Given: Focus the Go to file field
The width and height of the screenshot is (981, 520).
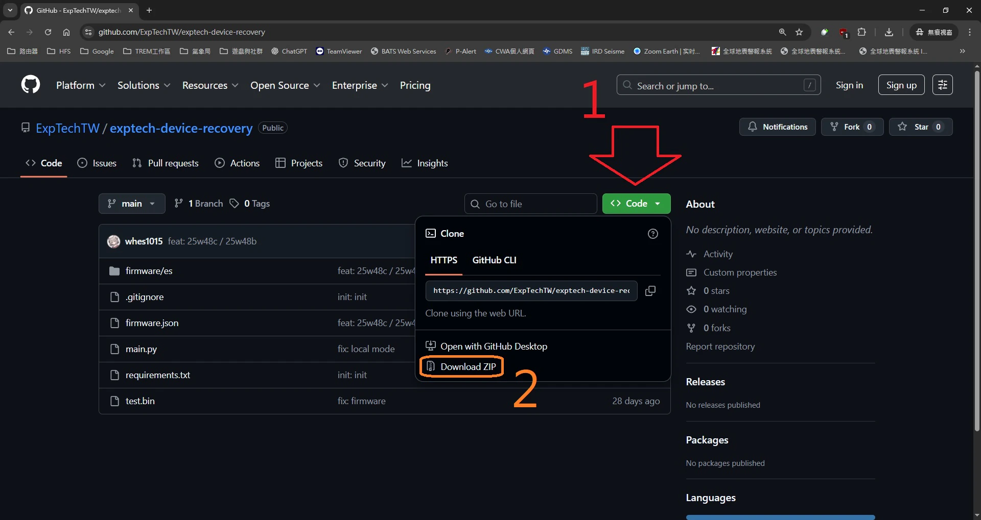Looking at the screenshot, I should (530, 204).
